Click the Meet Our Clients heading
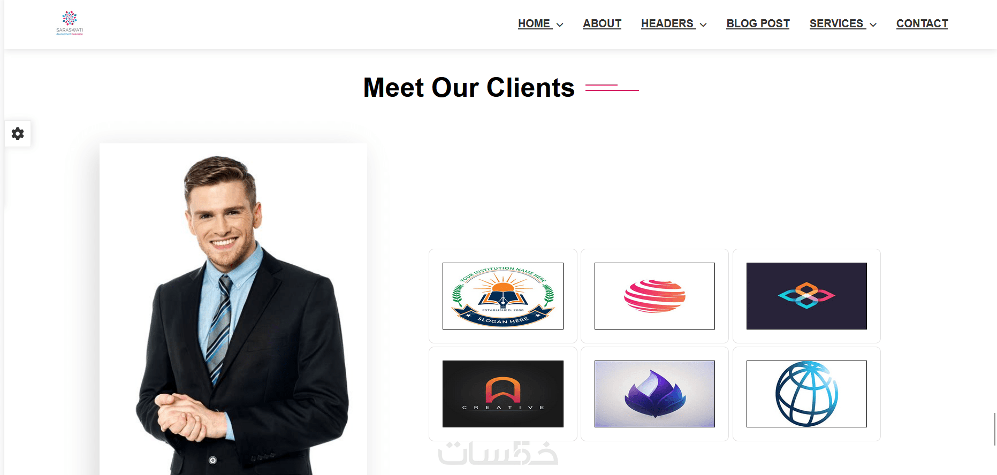This screenshot has width=997, height=475. [x=469, y=87]
